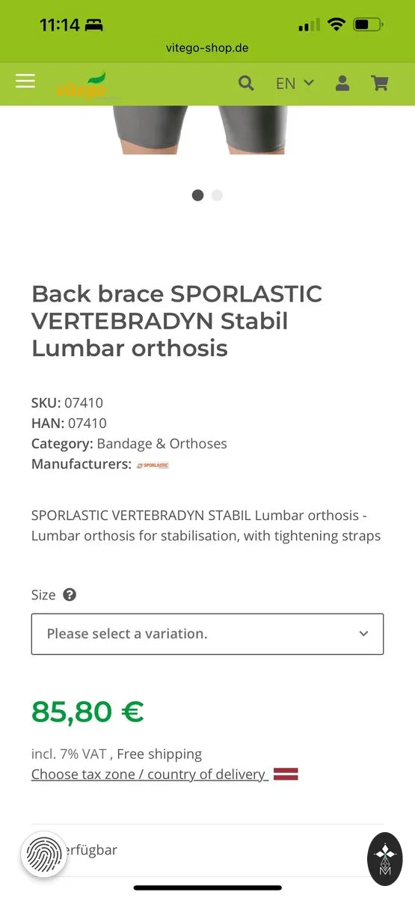
Task: Expand the 'Please select a variation' dropdown
Action: (x=207, y=634)
